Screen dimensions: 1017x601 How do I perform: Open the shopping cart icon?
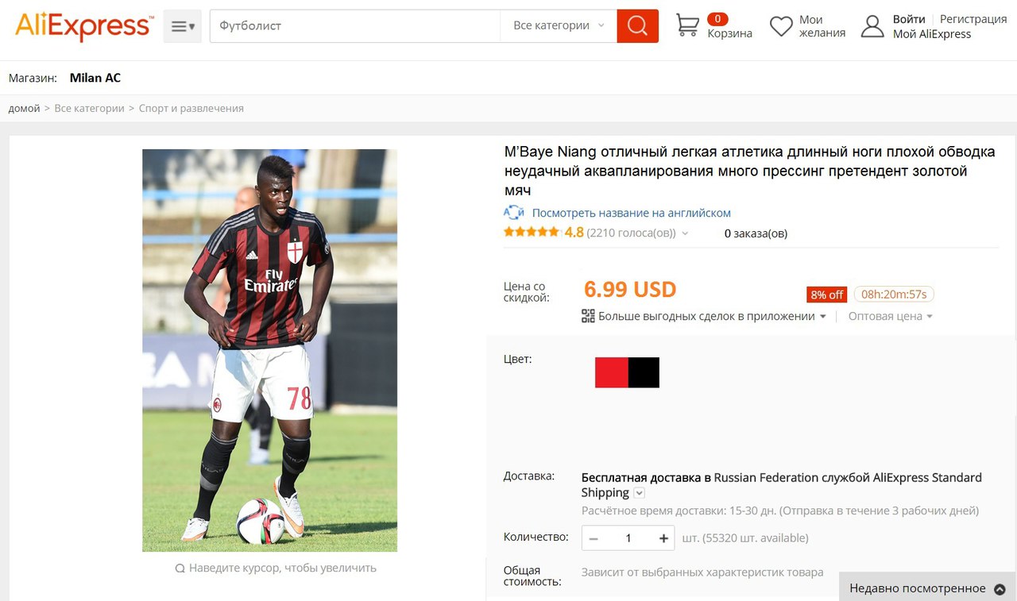tap(687, 25)
